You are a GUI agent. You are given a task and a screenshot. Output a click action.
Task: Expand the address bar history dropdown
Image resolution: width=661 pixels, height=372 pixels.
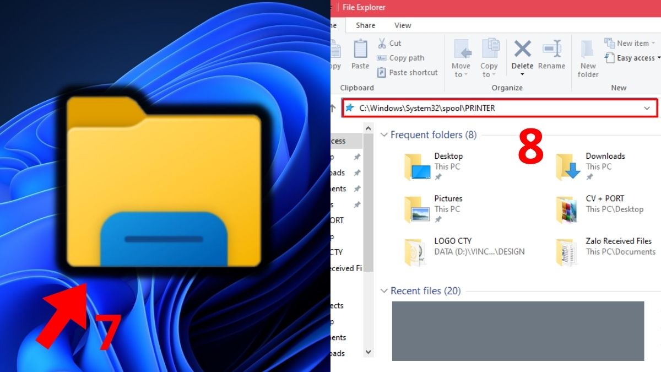[x=647, y=108]
